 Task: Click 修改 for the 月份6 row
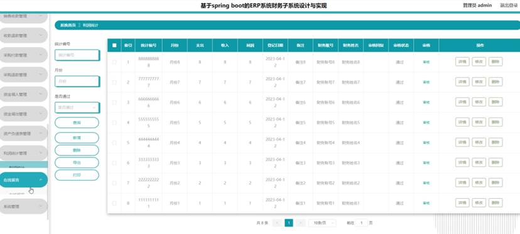[479, 102]
